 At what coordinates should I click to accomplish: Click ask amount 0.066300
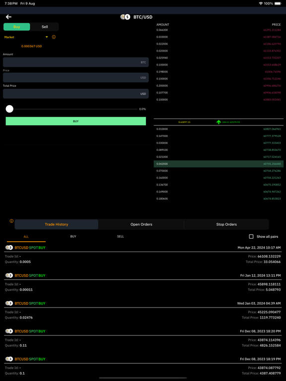[162, 30]
